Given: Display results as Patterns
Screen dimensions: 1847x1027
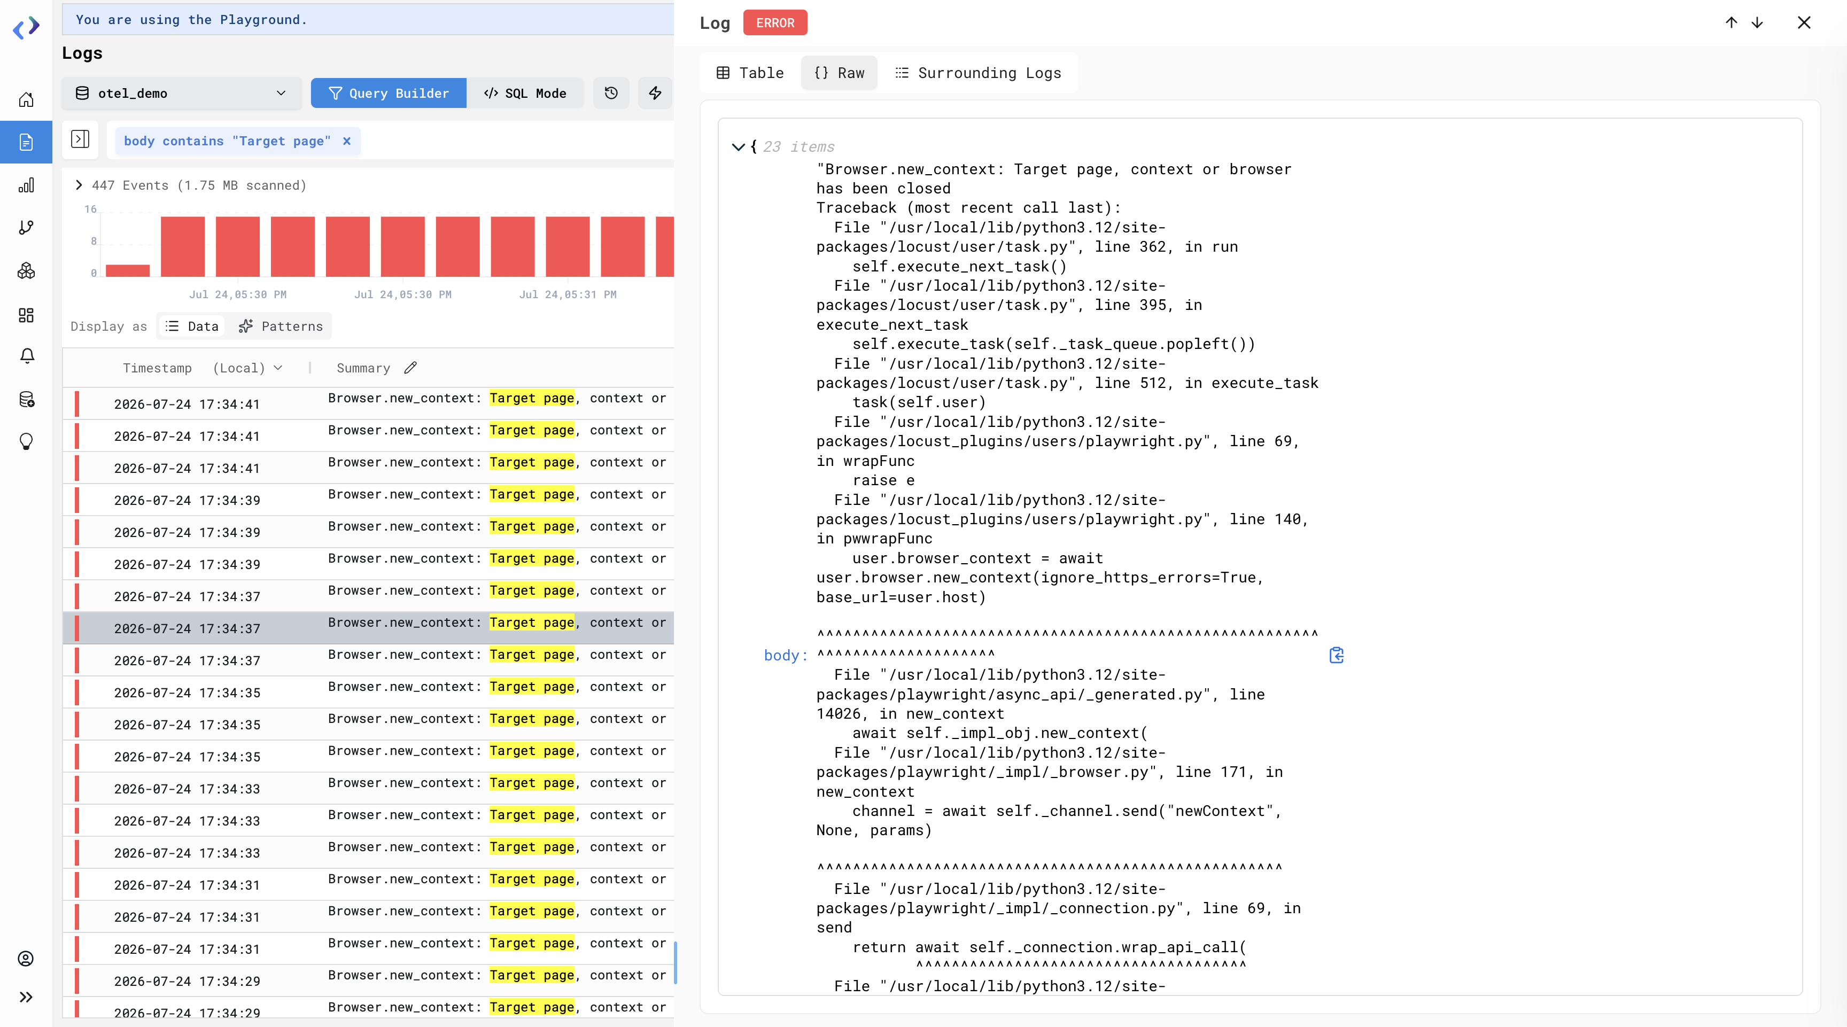Looking at the screenshot, I should click(x=281, y=326).
